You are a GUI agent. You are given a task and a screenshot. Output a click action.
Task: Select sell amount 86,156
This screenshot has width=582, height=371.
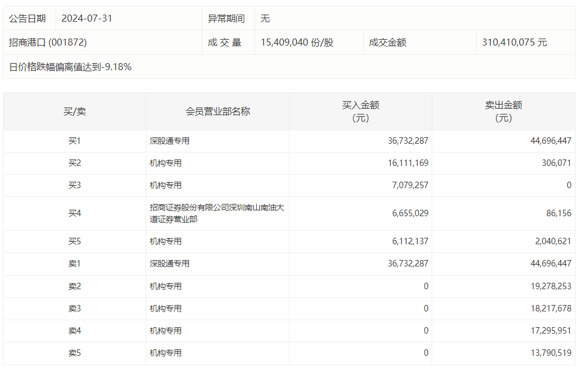click(559, 213)
